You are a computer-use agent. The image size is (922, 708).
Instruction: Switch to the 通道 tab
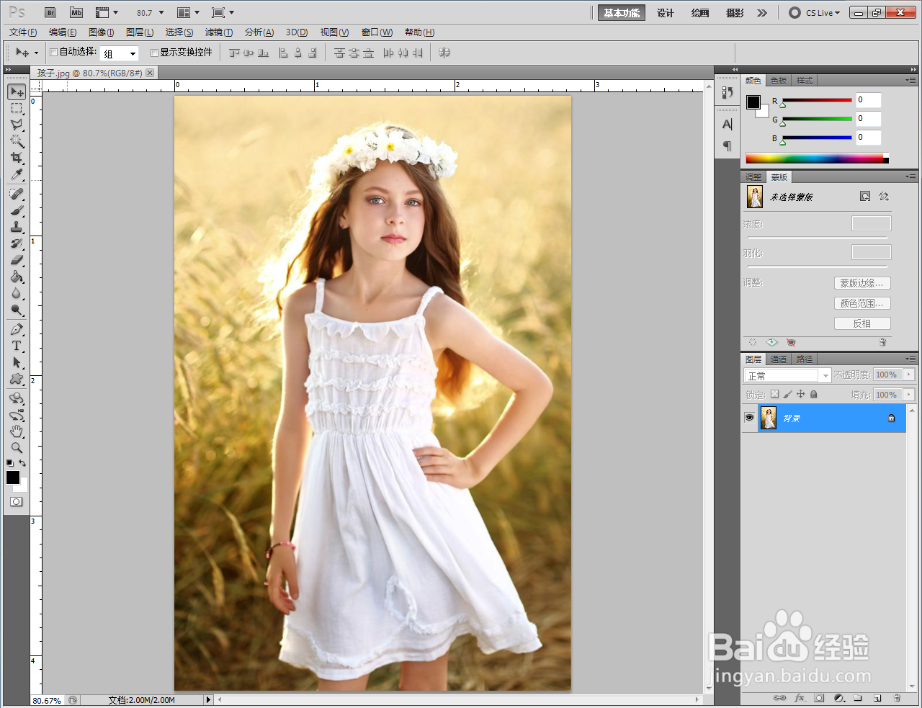point(779,359)
